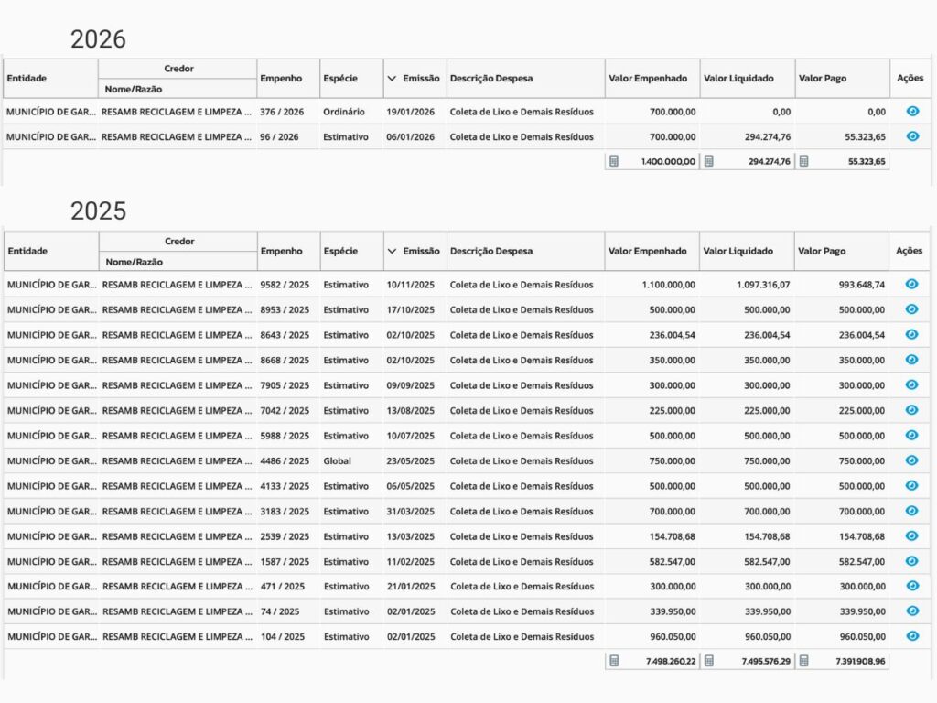Show details for empenho 104 / 2025
Viewport: 937px width, 703px height.
[x=911, y=636]
